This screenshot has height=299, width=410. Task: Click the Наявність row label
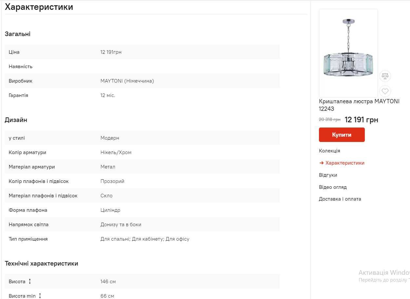21,67
